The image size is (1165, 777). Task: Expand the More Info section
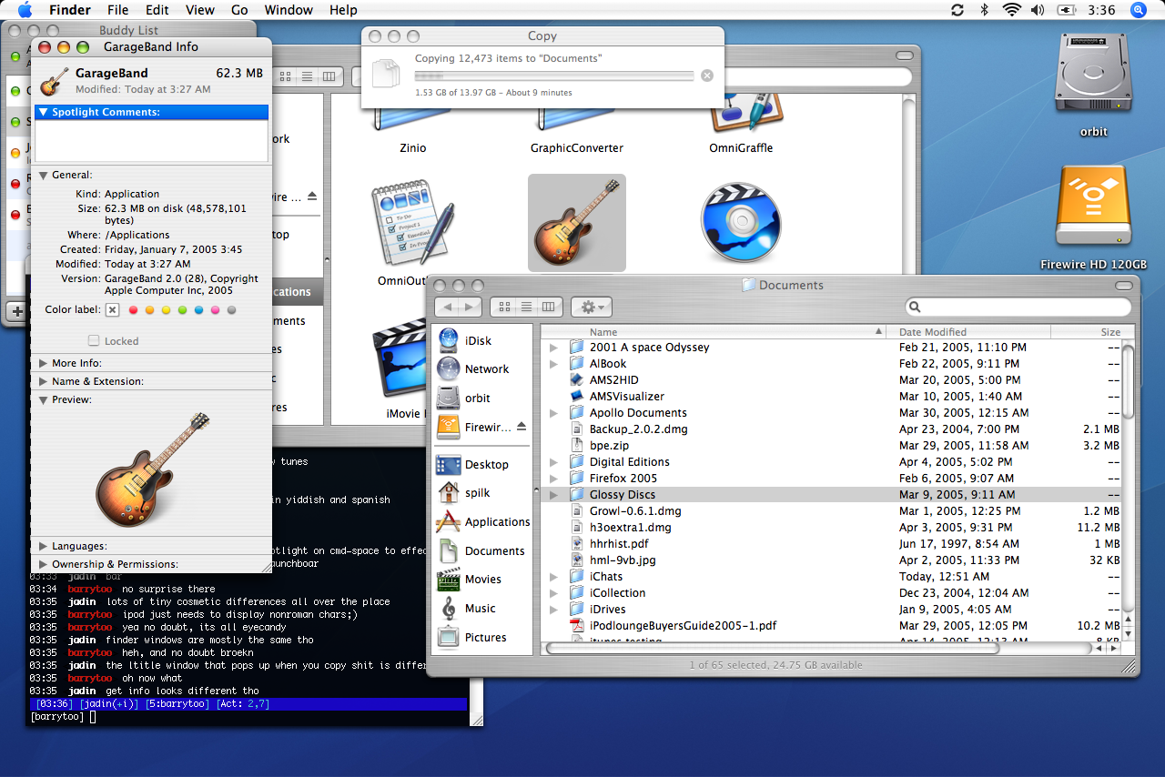point(44,363)
